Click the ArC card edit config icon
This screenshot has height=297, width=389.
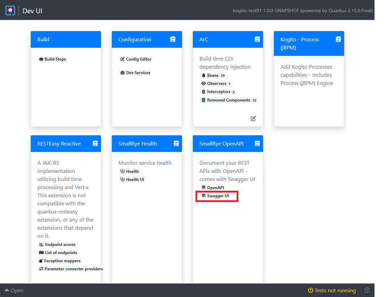253,118
